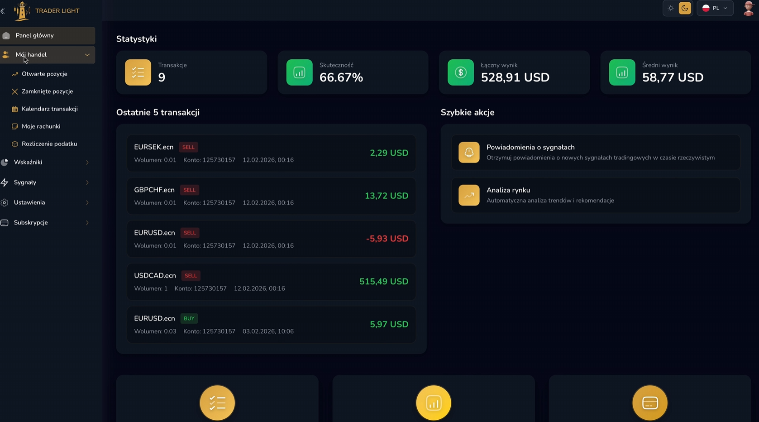This screenshot has width=759, height=422.
Task: Select the Moje rachunki accounts icon
Action: point(15,126)
